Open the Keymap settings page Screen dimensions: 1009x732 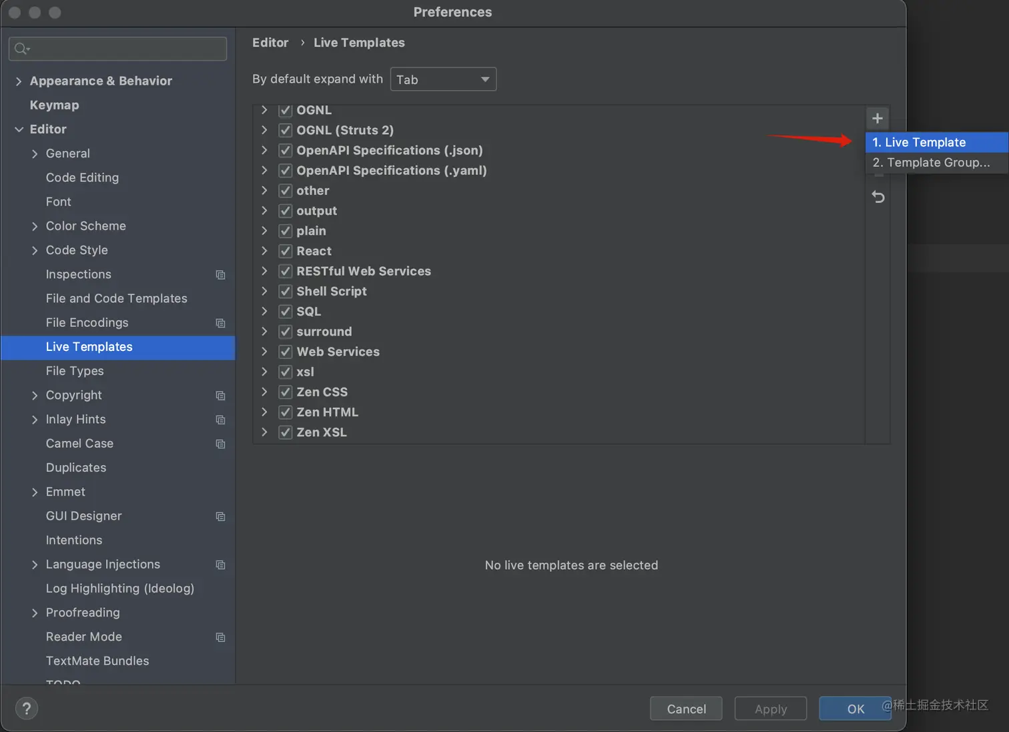click(54, 105)
